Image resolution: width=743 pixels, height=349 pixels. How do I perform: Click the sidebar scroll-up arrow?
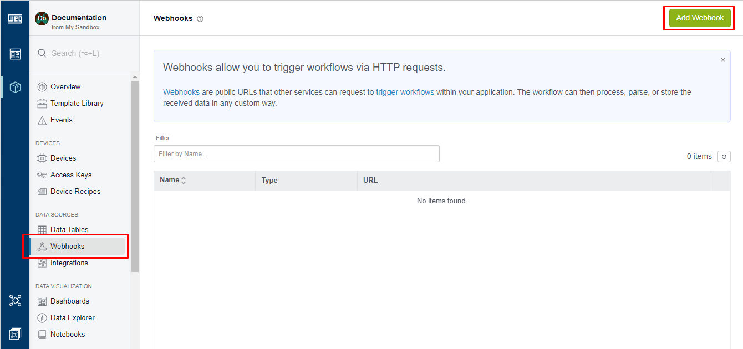[x=135, y=76]
